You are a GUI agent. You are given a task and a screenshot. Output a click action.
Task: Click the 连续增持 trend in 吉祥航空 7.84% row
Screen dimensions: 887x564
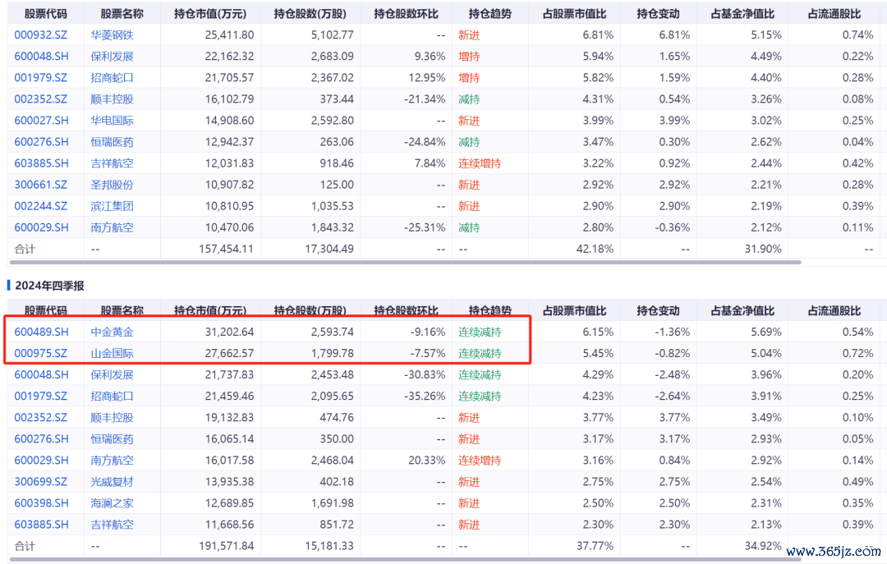[x=480, y=163]
